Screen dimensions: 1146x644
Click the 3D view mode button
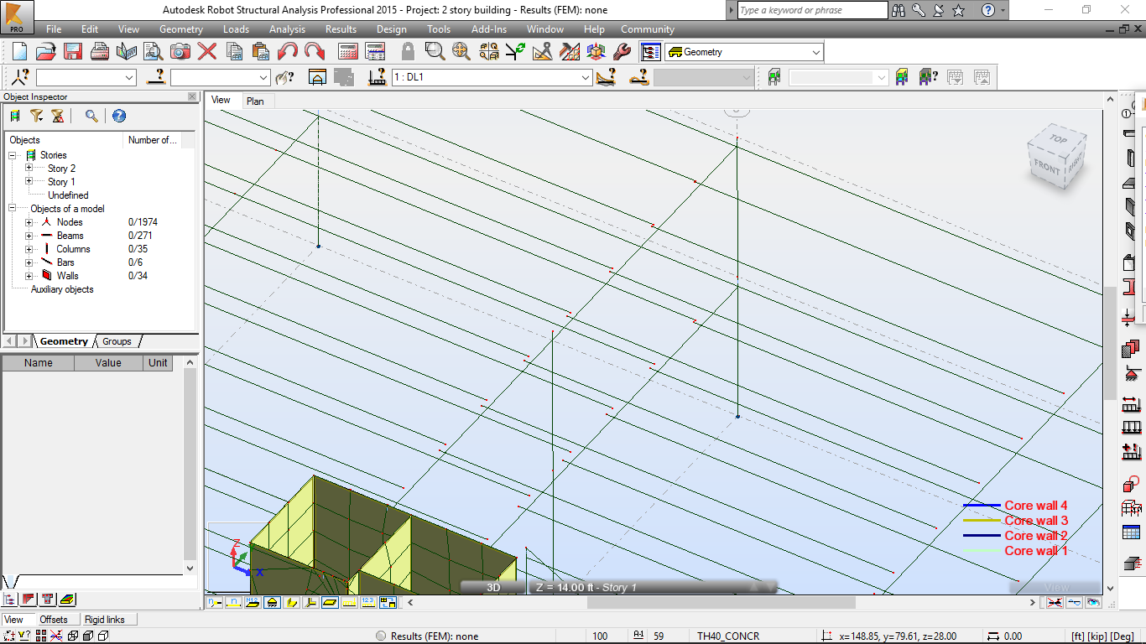point(494,587)
